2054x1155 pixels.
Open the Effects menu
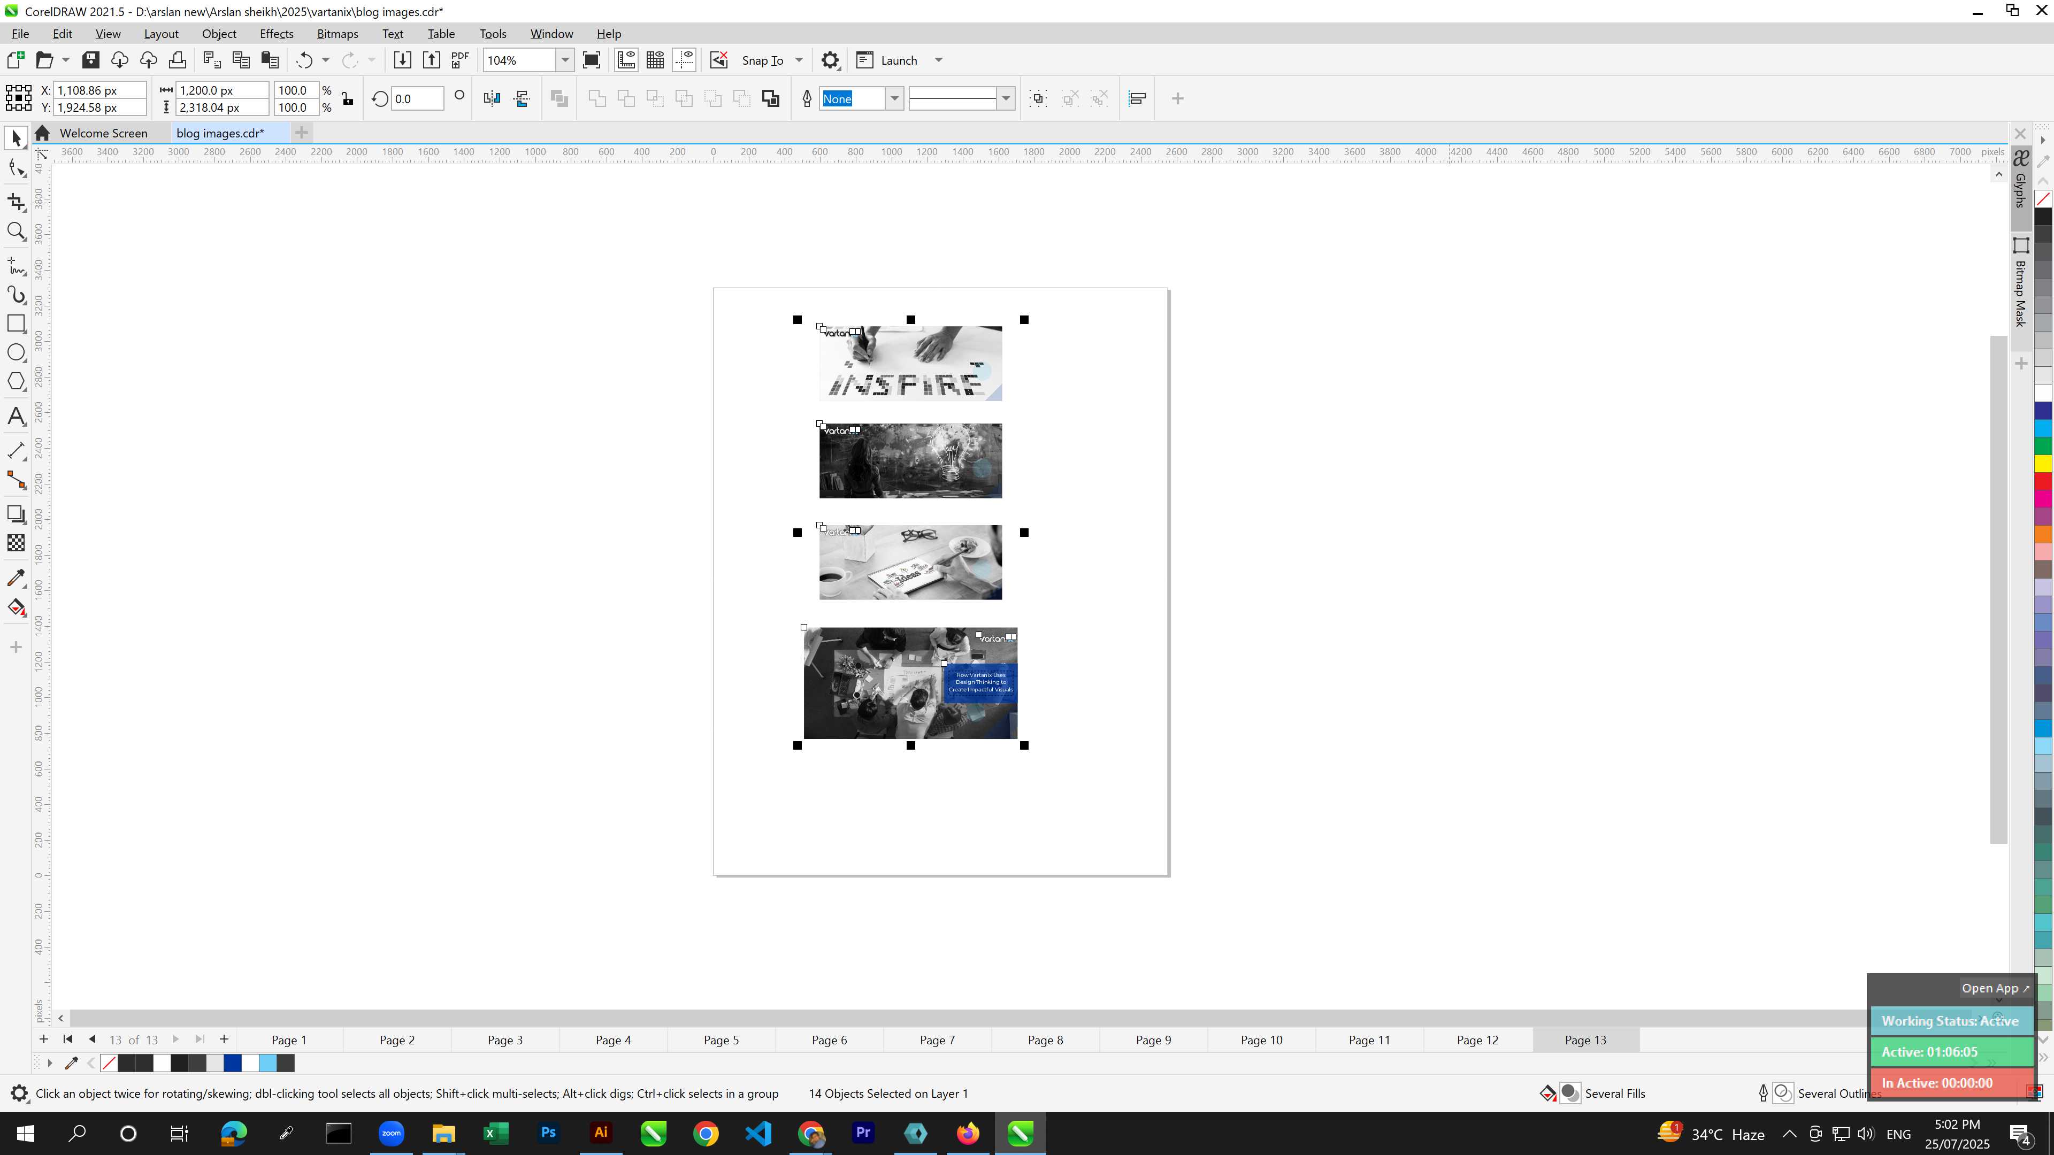276,34
